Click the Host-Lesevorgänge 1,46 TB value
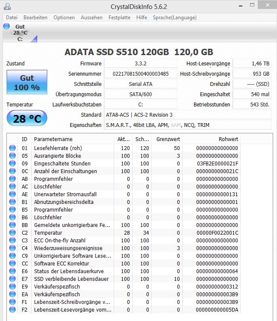277x321 pixels. [x=252, y=63]
